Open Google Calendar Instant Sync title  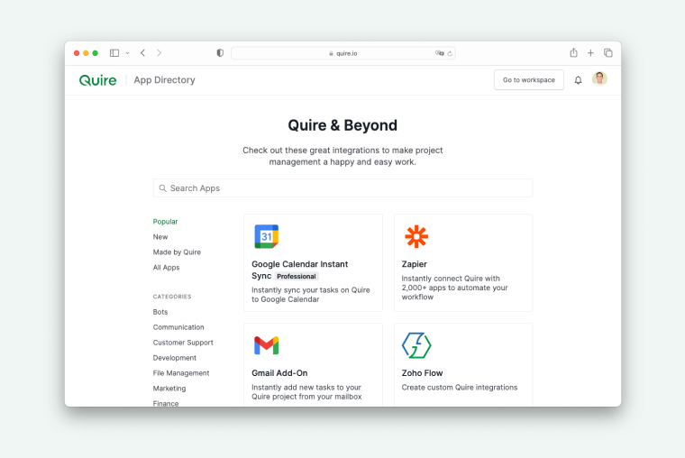pos(299,270)
